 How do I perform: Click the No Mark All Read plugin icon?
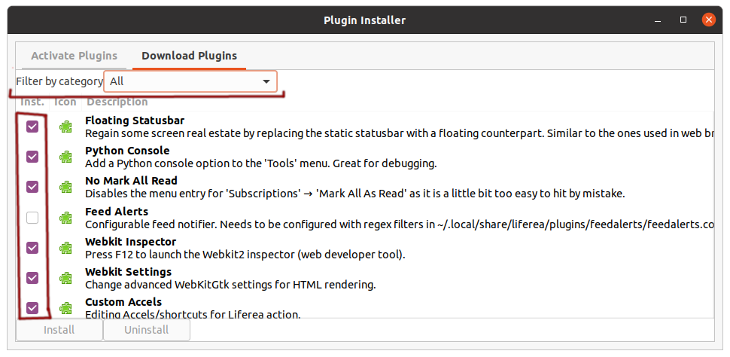pyautogui.click(x=65, y=187)
